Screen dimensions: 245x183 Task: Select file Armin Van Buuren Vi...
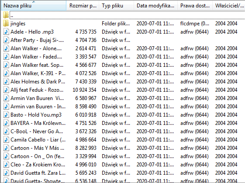click(37, 98)
